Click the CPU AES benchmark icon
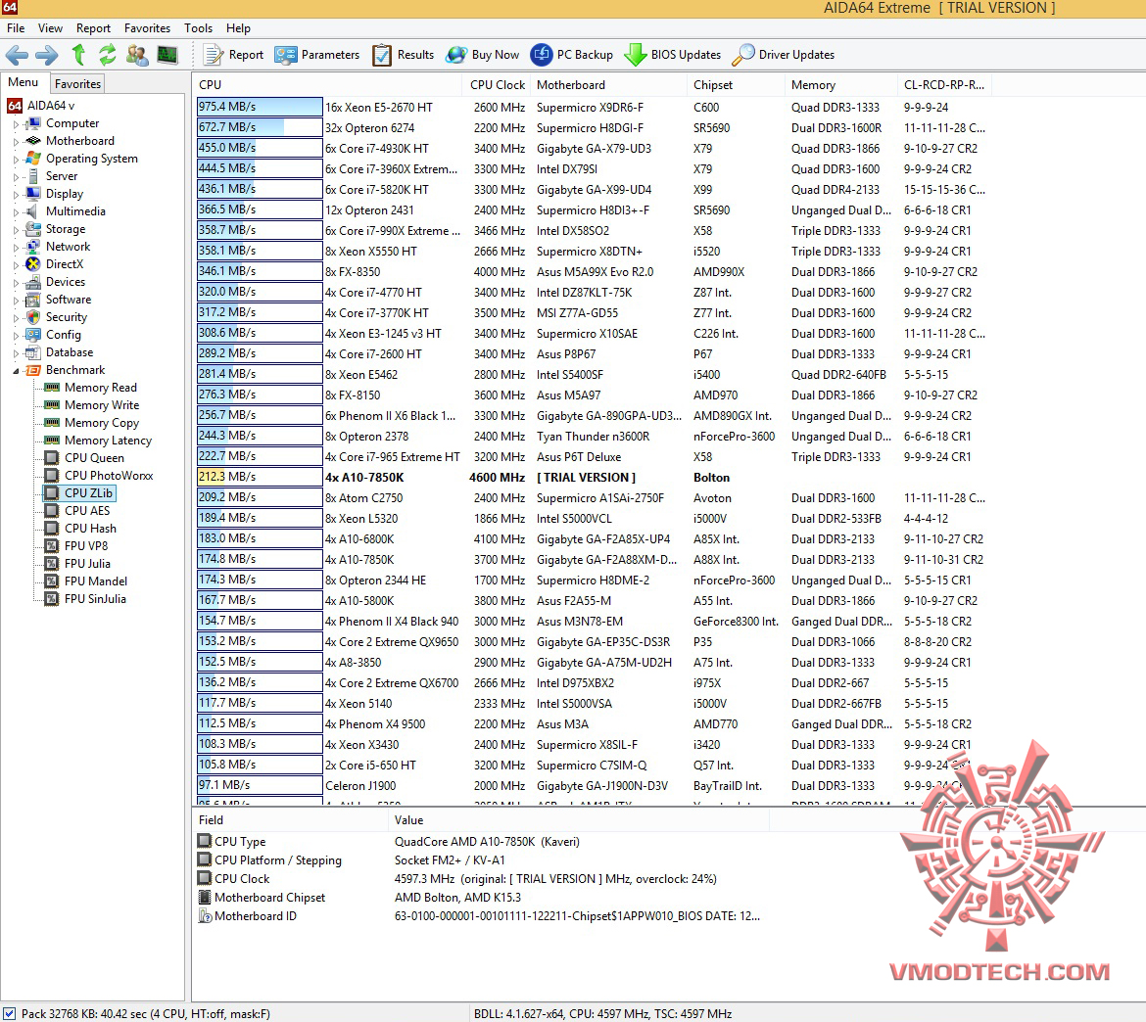 52,511
